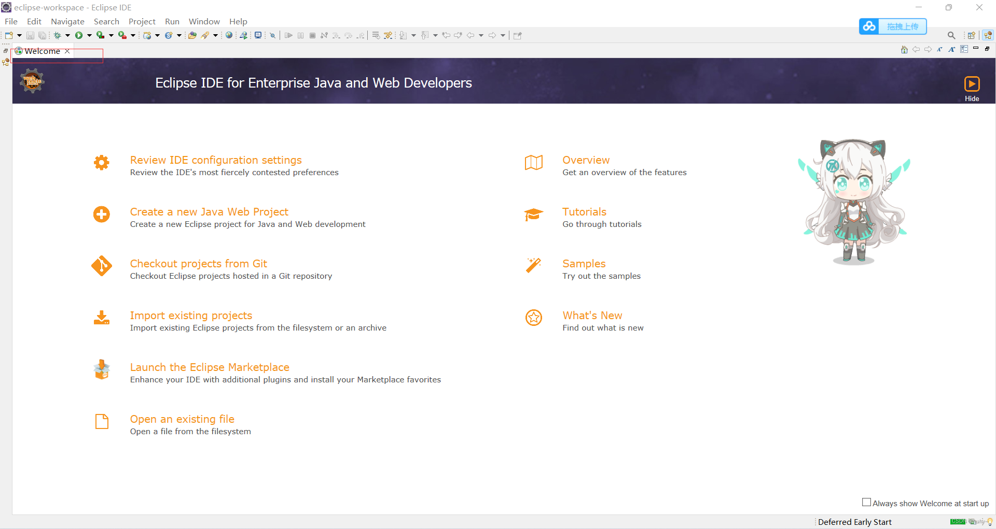Expand the Search dropdown arrow

[215, 35]
